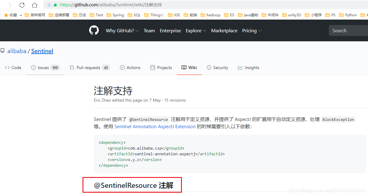Open the Marketplace page link
Screen dimensions: 368x196
point(224,31)
